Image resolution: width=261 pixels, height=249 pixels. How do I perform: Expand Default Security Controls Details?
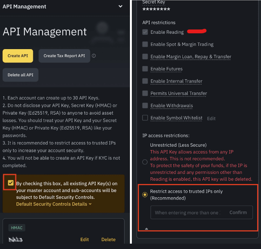(54, 204)
